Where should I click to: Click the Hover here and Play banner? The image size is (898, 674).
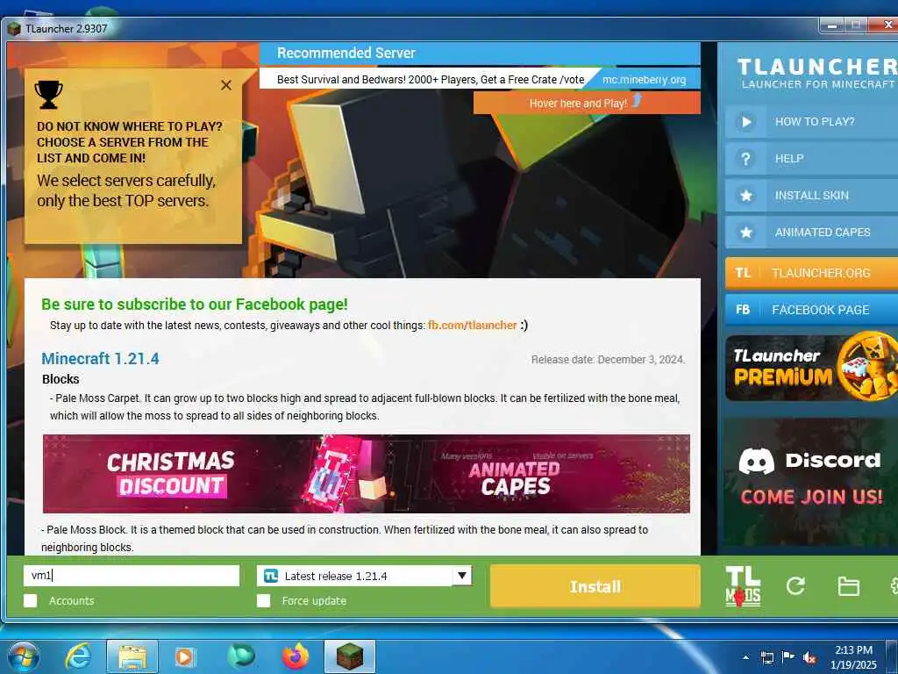pos(587,104)
